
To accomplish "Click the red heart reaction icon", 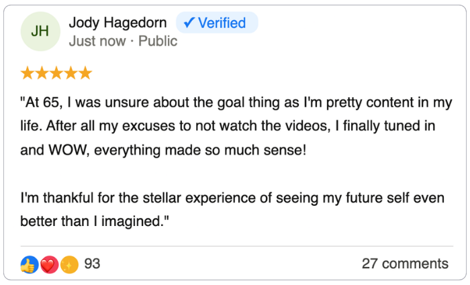I will [49, 264].
